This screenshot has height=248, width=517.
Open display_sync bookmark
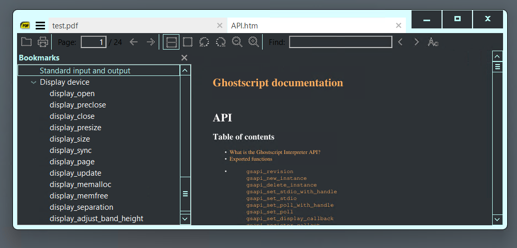70,150
